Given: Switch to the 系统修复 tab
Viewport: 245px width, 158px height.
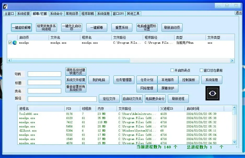Looking at the screenshot, I should click(23, 14).
